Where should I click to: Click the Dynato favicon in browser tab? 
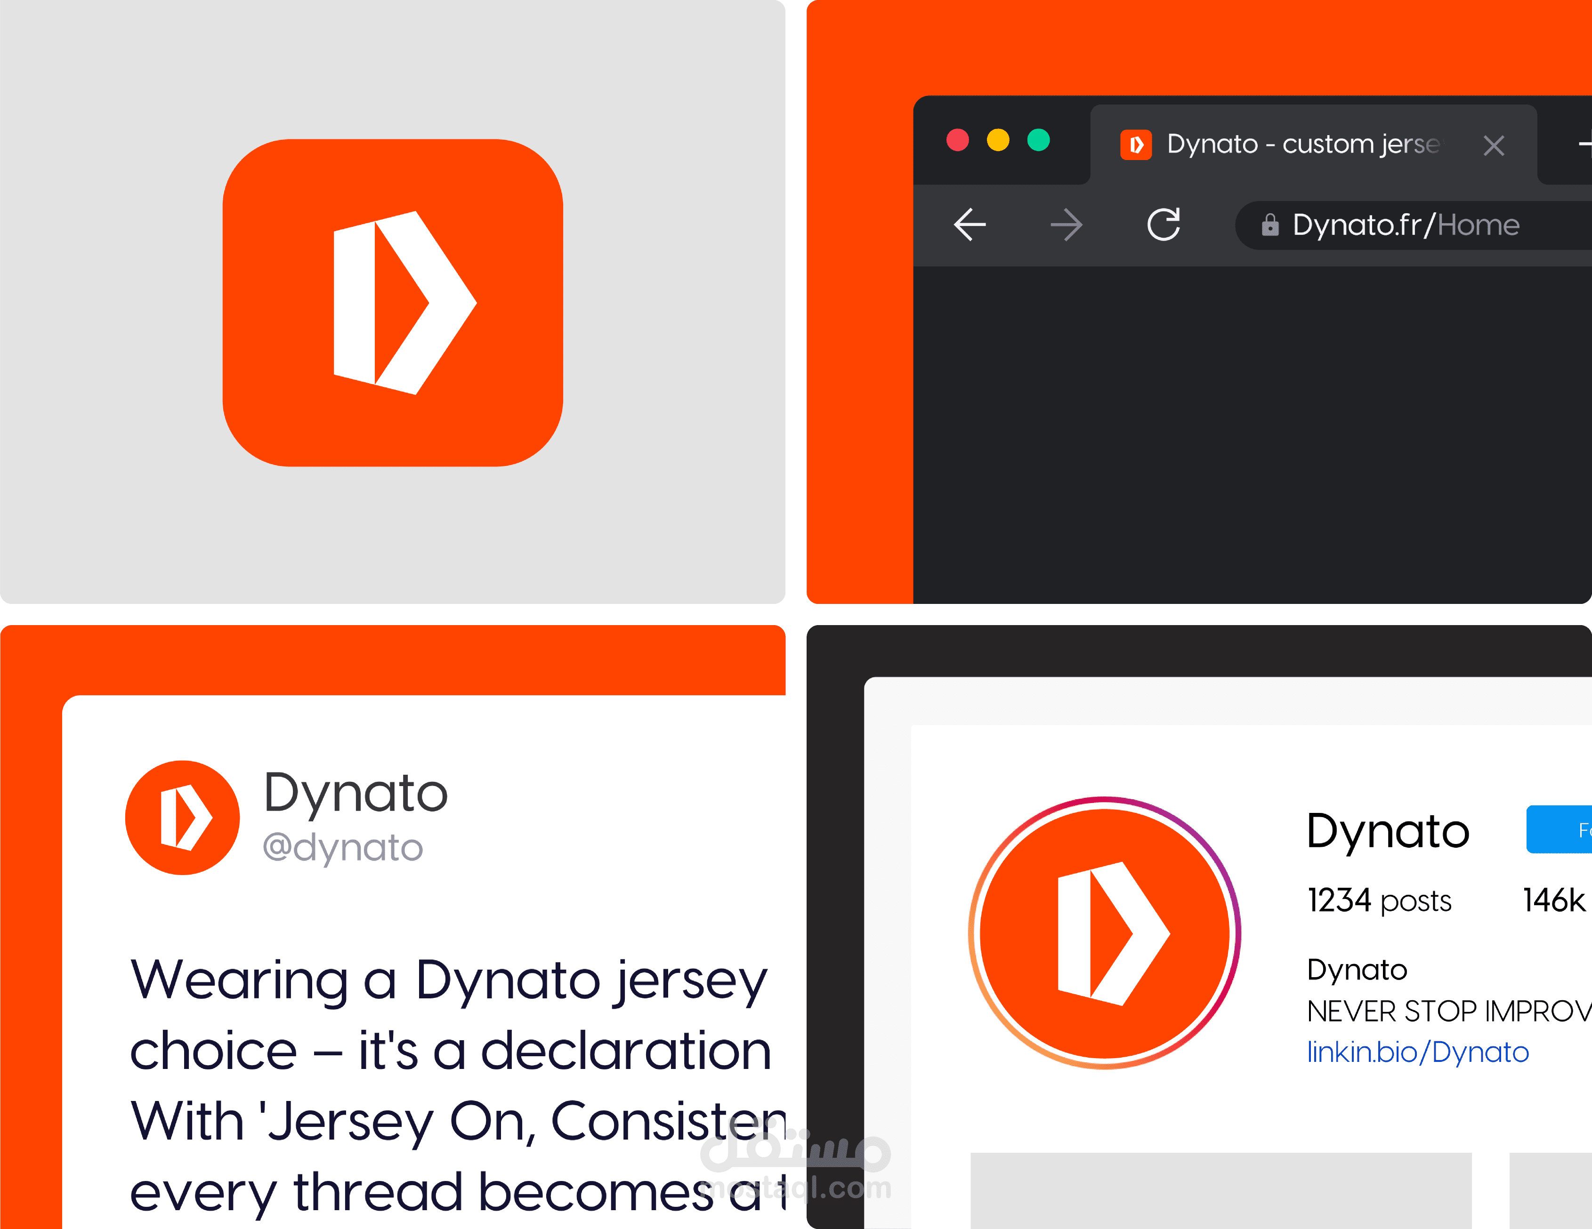pyautogui.click(x=1136, y=145)
